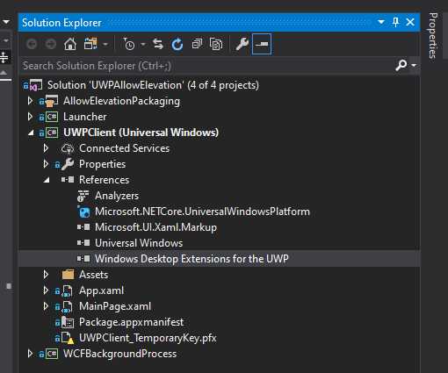Select Connected Services
This screenshot has height=373, width=448.
pyautogui.click(x=124, y=148)
